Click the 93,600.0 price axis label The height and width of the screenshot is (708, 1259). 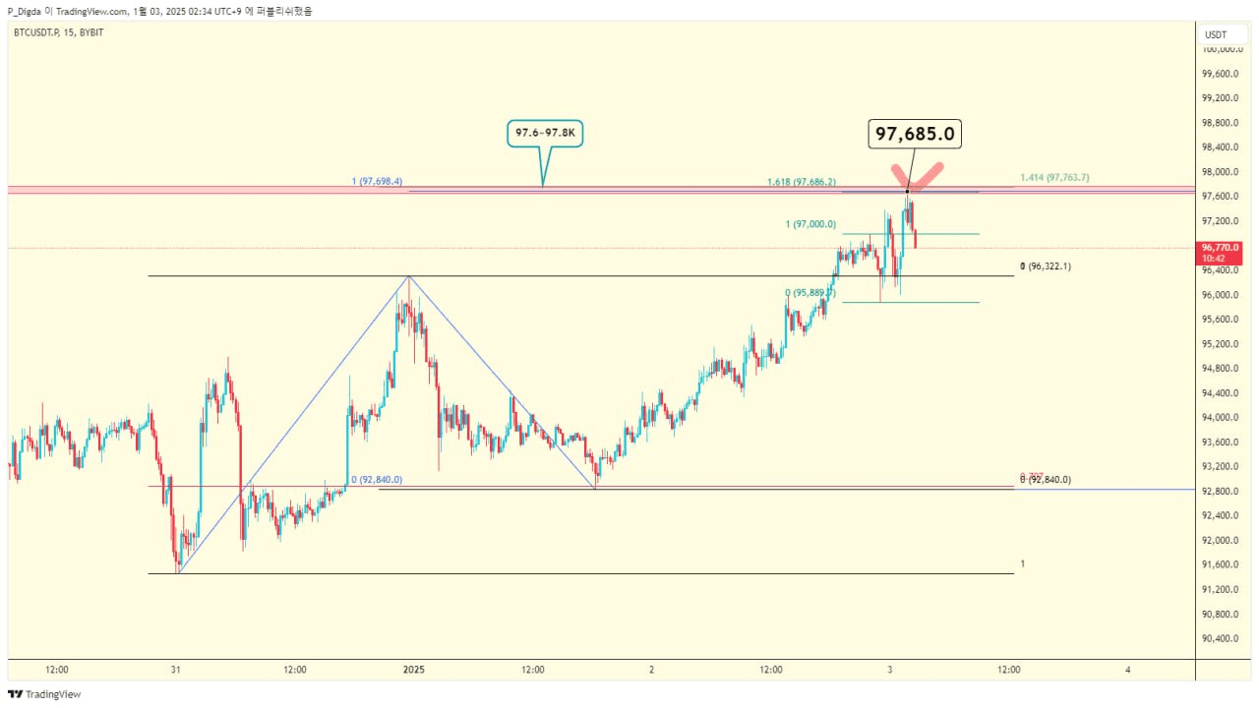[x=1218, y=442]
